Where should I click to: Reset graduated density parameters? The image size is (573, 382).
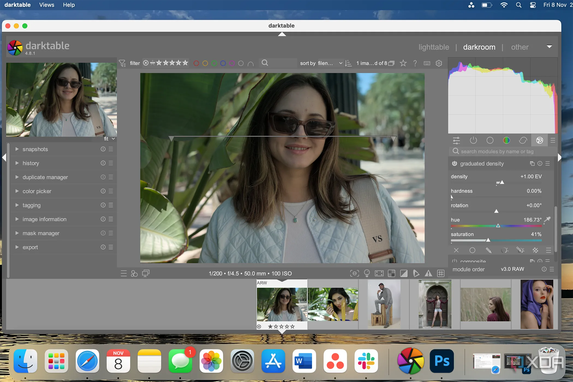pos(540,163)
